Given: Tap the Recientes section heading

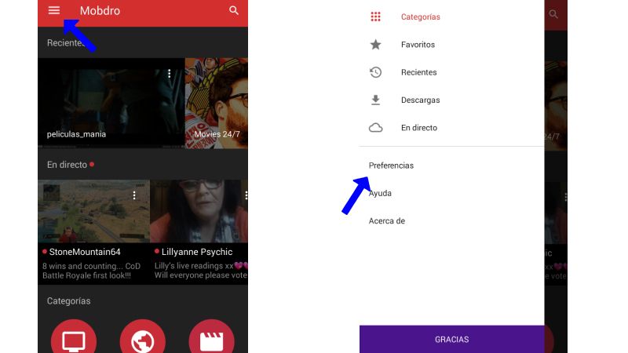Looking at the screenshot, I should click(x=66, y=43).
